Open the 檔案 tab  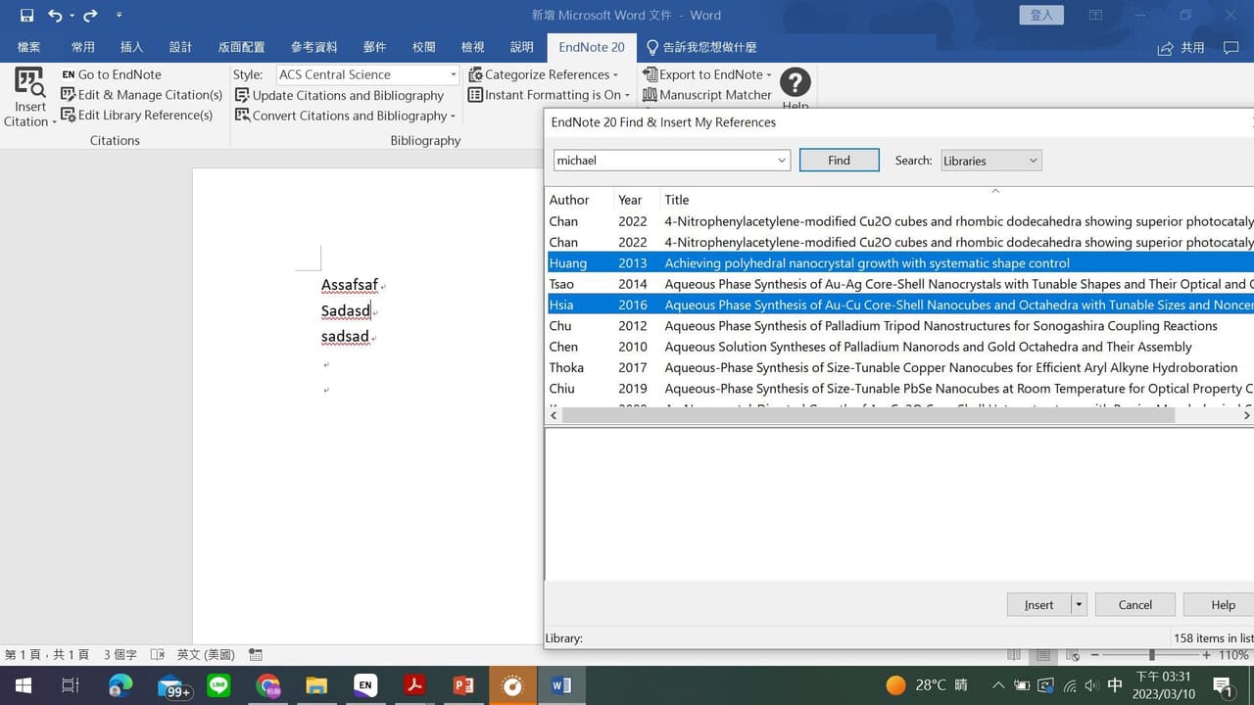coord(29,47)
